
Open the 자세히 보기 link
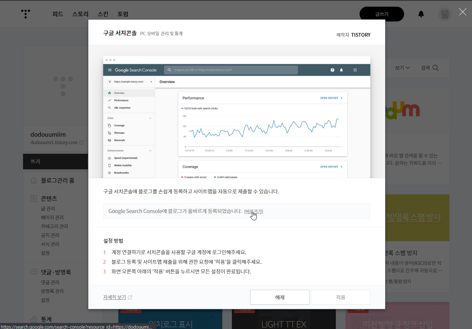(115, 297)
